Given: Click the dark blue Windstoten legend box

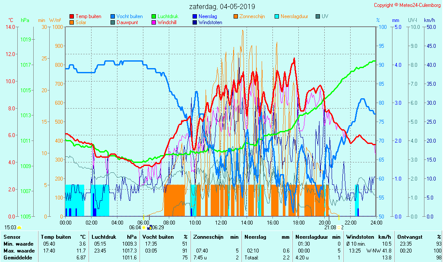Looking at the screenshot, I should [195, 22].
